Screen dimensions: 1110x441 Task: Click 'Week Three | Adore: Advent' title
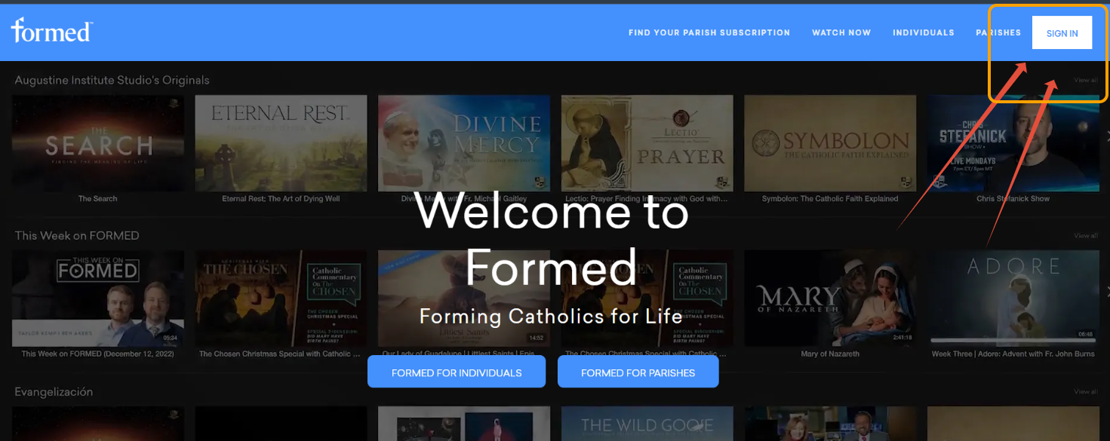(x=1013, y=354)
